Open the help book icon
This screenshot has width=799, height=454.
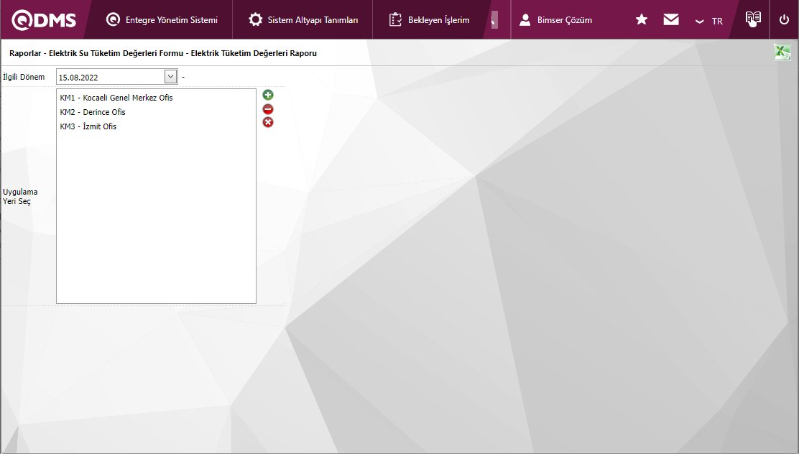[753, 19]
